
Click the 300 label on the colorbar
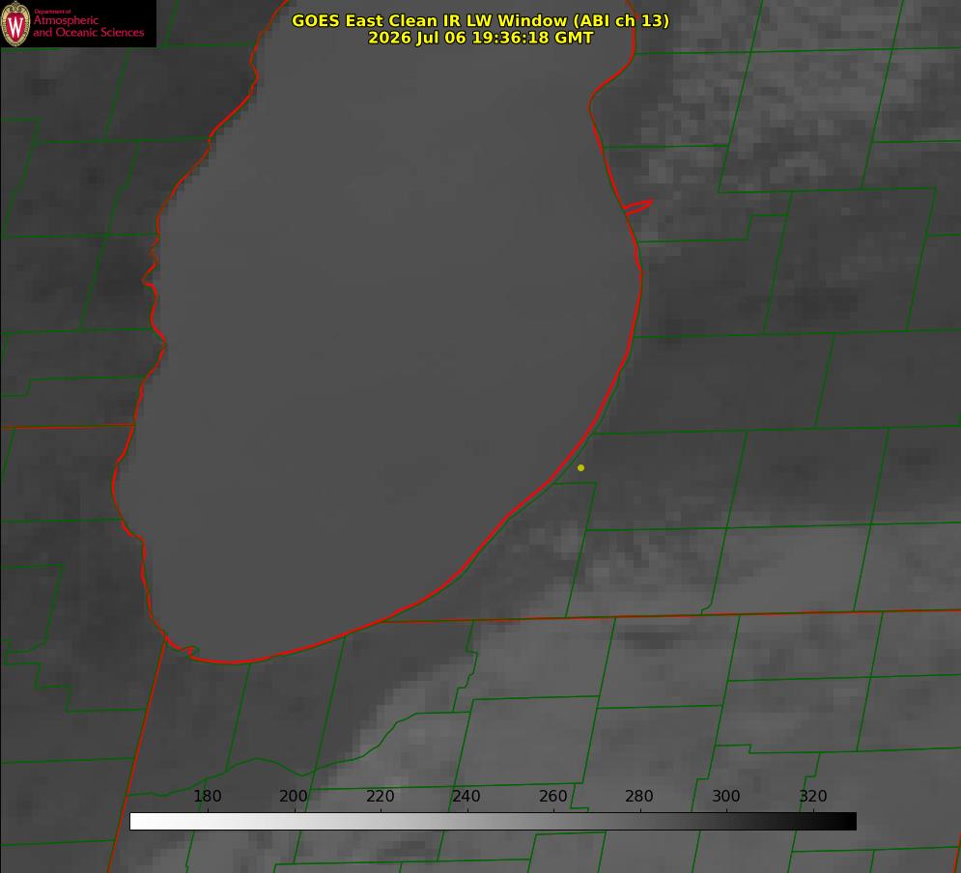click(726, 796)
